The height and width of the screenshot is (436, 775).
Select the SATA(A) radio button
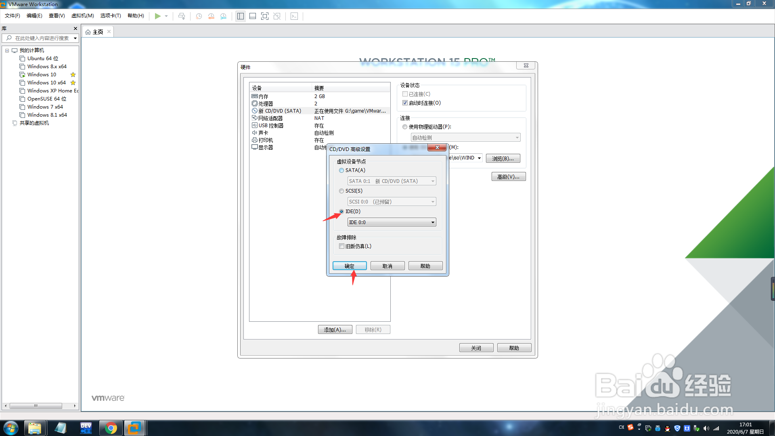tap(341, 170)
